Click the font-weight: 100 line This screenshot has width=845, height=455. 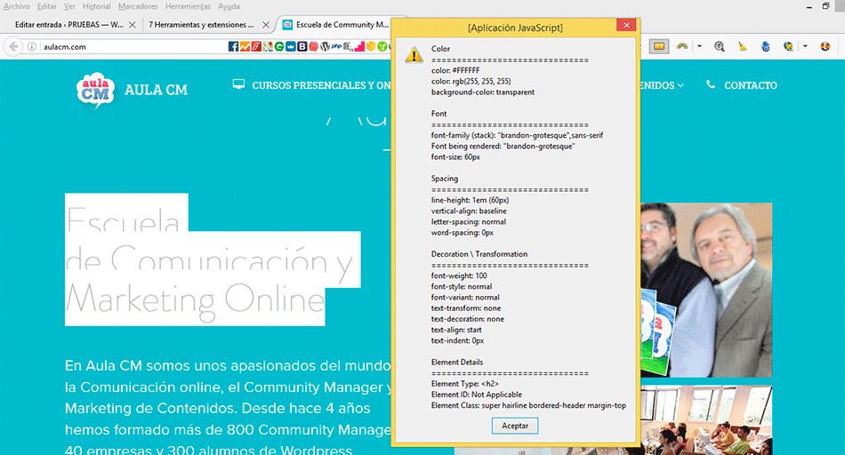[x=459, y=275]
